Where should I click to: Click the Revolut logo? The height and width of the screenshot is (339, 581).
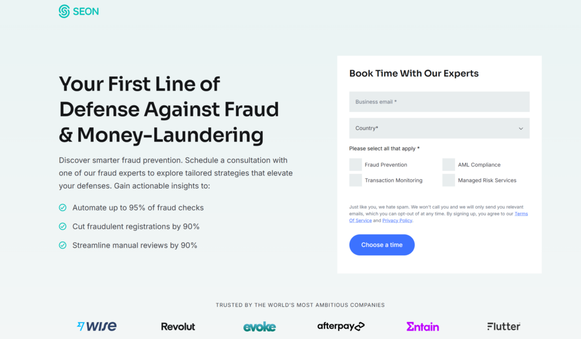click(178, 327)
